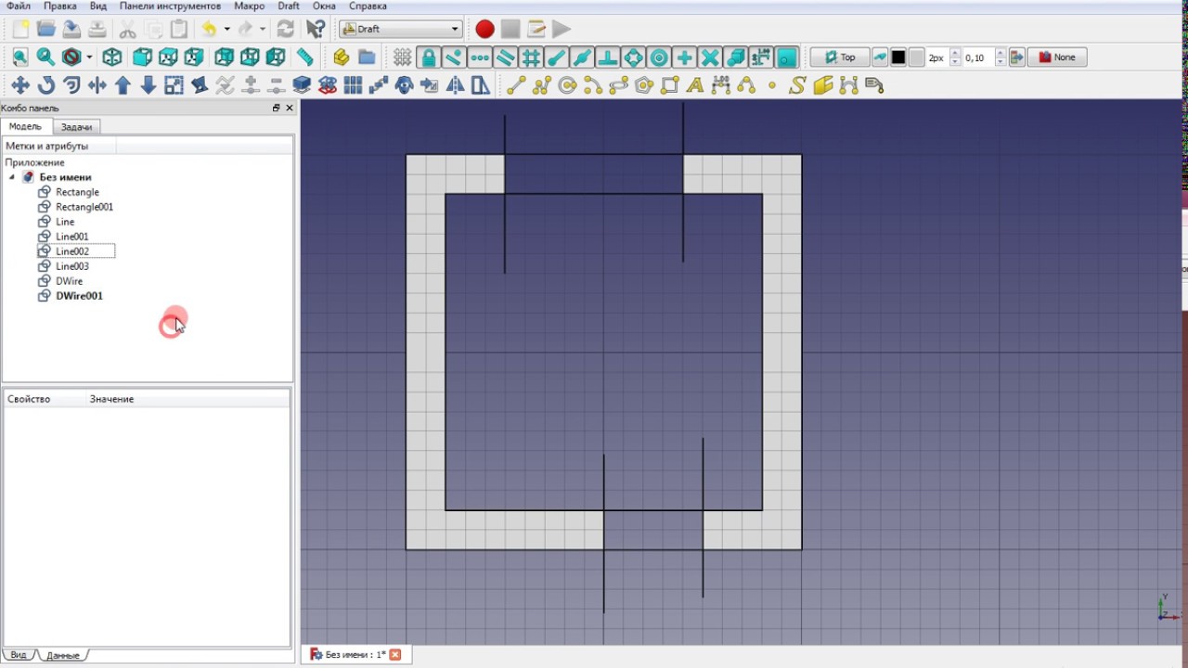Image resolution: width=1188 pixels, height=668 pixels.
Task: Open the undo history dropdown arrow
Action: pos(226,29)
